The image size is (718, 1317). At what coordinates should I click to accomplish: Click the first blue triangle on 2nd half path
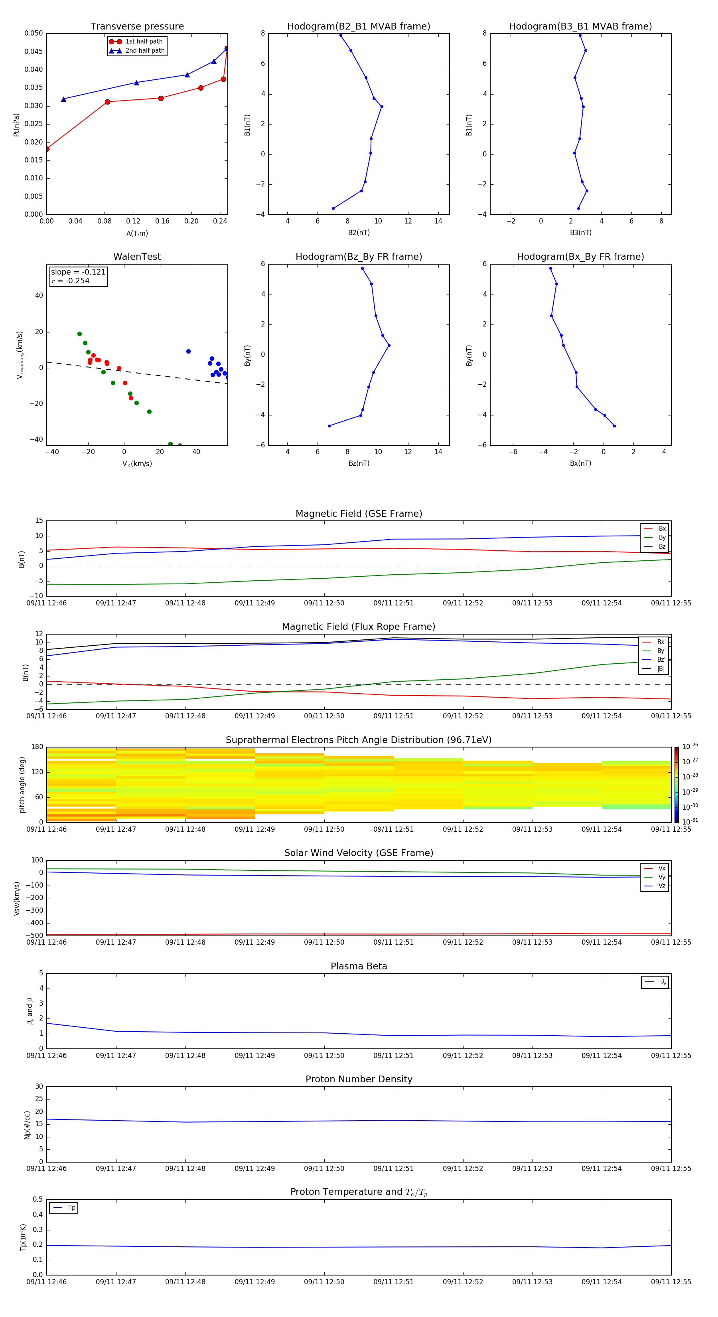(x=63, y=99)
